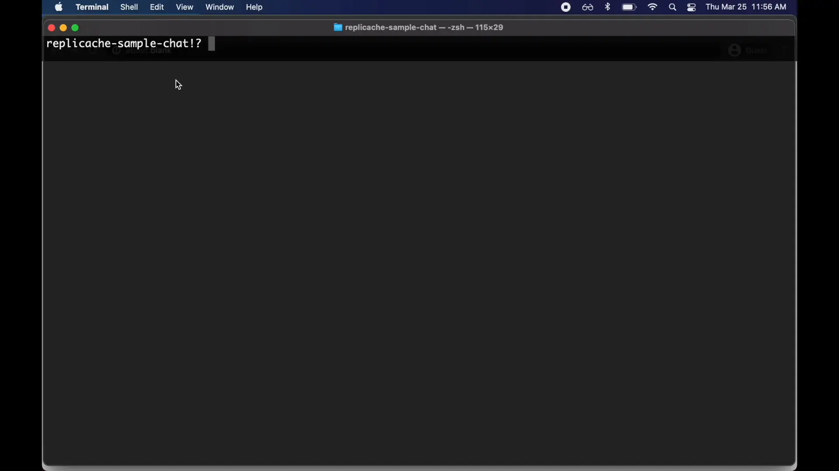Open Control Center toggles icon
839x471 pixels.
(692, 7)
